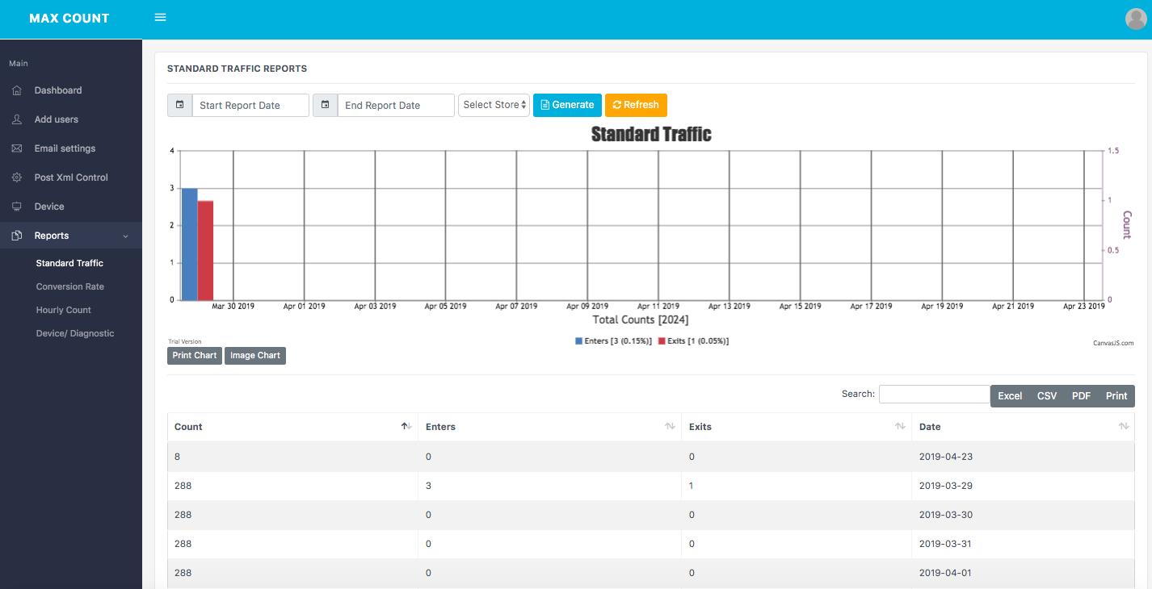This screenshot has width=1152, height=589.
Task: Open the Device page
Action: [x=49, y=207]
